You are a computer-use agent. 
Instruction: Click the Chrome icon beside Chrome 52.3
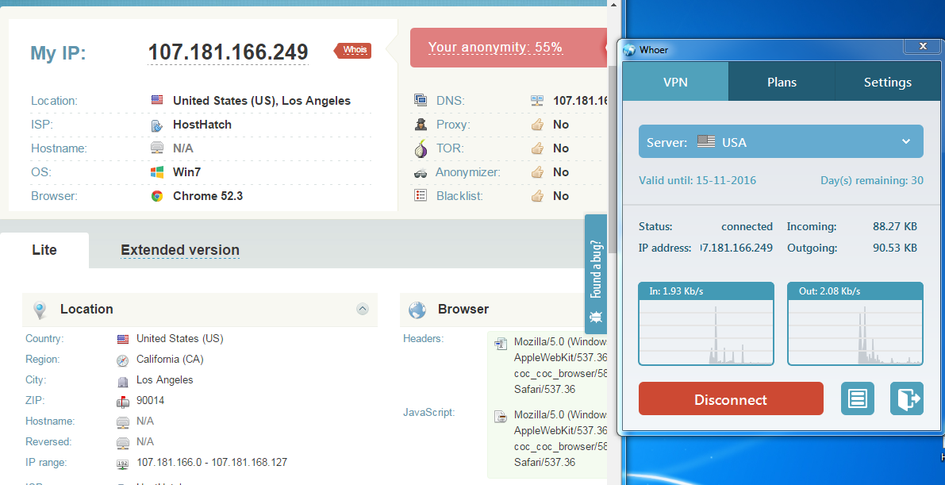(156, 196)
